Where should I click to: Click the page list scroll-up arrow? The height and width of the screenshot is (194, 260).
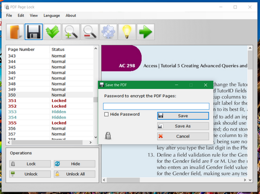95,49
